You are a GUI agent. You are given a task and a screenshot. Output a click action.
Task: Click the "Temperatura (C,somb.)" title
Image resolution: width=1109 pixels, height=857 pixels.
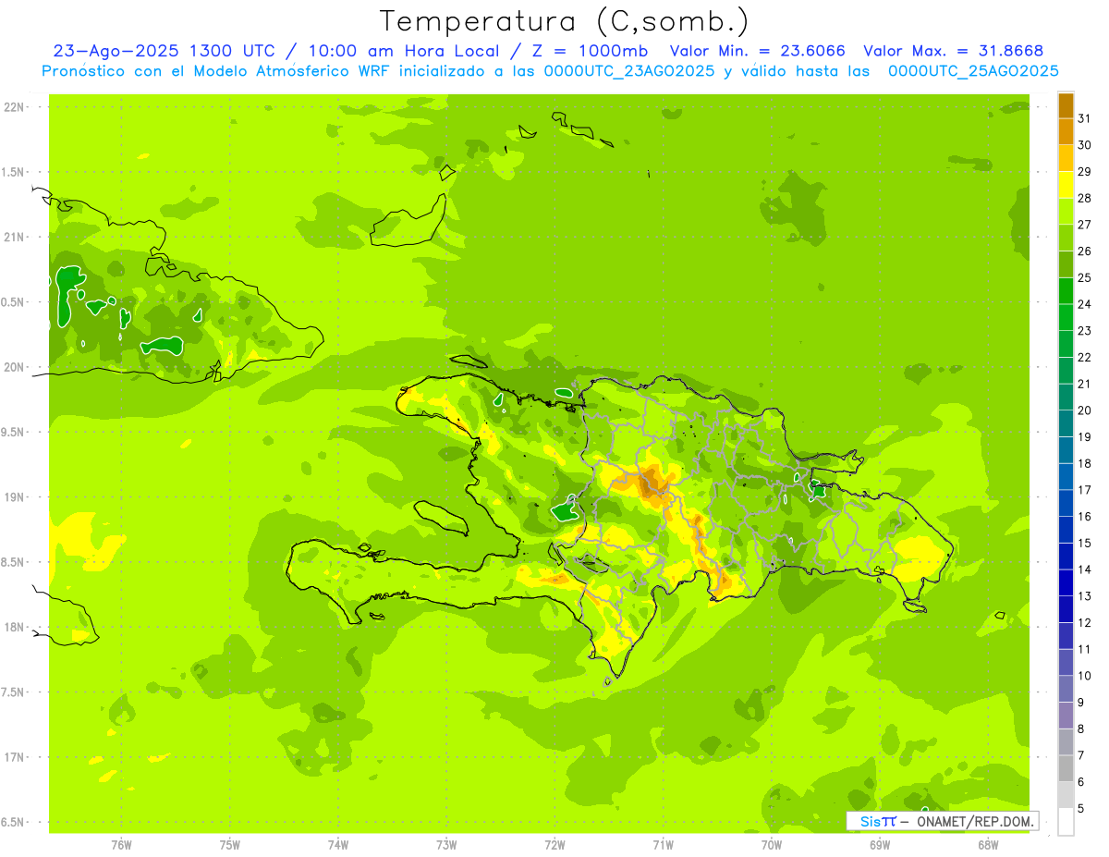[565, 21]
